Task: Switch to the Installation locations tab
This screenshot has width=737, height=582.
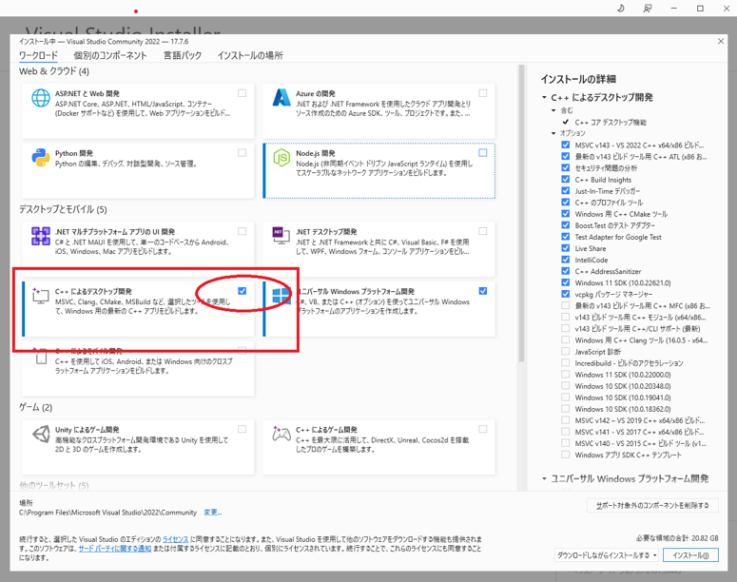Action: 250,55
